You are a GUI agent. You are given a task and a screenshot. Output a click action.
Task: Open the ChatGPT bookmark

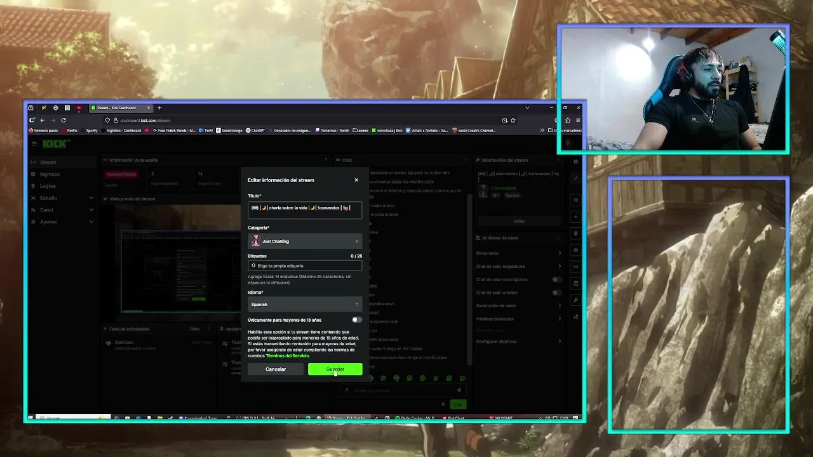(255, 130)
